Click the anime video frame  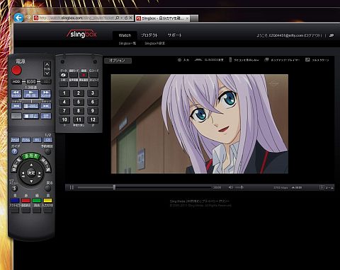click(200, 124)
